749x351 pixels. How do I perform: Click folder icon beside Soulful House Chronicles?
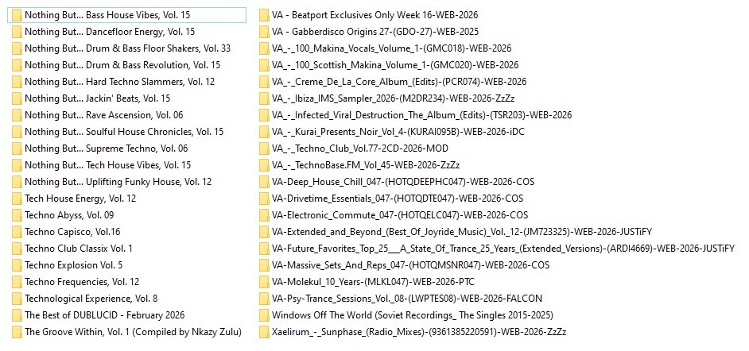click(x=17, y=132)
